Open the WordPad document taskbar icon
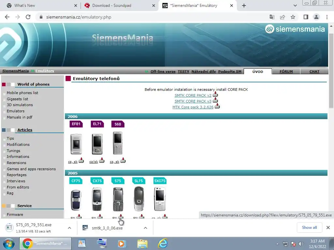This screenshot has width=334, height=250. [82, 243]
